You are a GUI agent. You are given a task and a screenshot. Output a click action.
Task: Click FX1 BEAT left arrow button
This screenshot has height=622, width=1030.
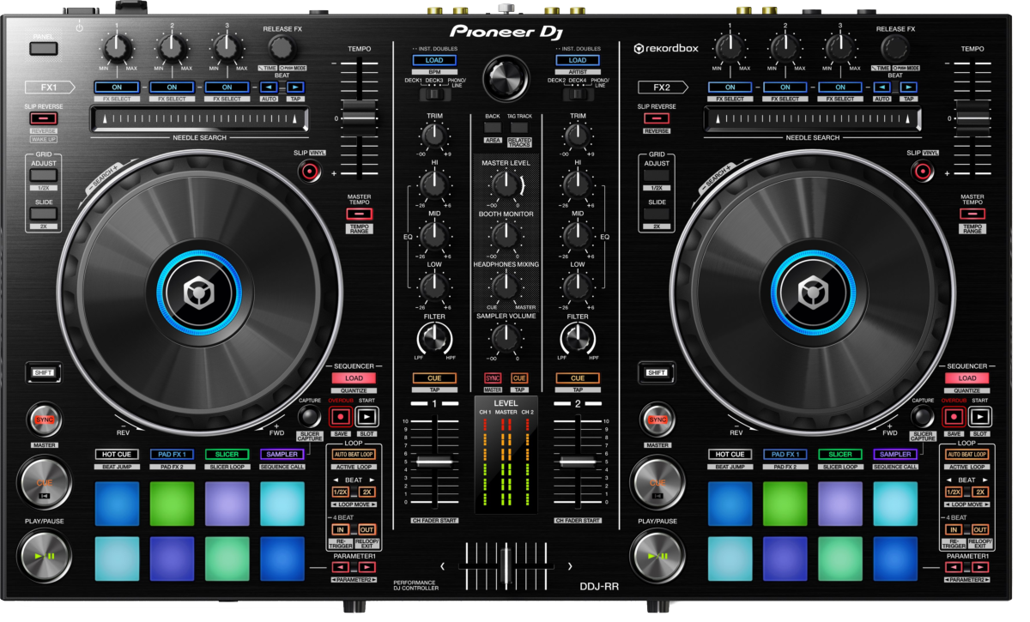270,87
